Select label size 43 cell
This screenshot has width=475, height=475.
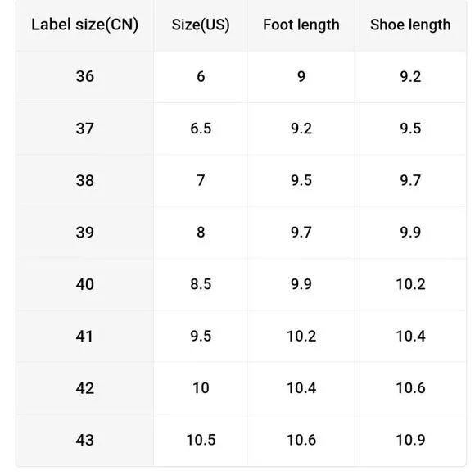85,440
